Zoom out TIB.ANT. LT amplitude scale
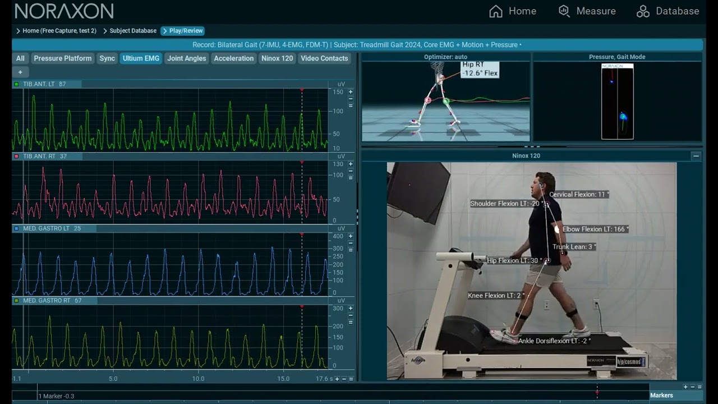This screenshot has width=718, height=404. click(x=351, y=99)
